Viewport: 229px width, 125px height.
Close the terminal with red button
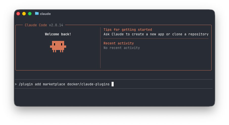click(x=18, y=14)
